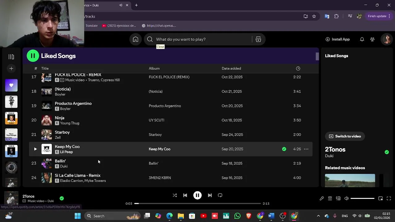Expand Your Library sidebar
395x222 pixels.
(x=11, y=56)
